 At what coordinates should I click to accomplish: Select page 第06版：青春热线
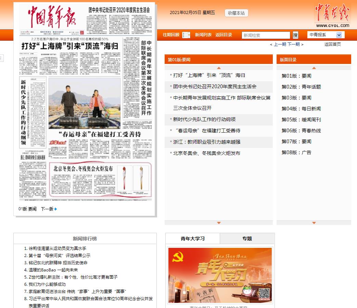(x=301, y=131)
